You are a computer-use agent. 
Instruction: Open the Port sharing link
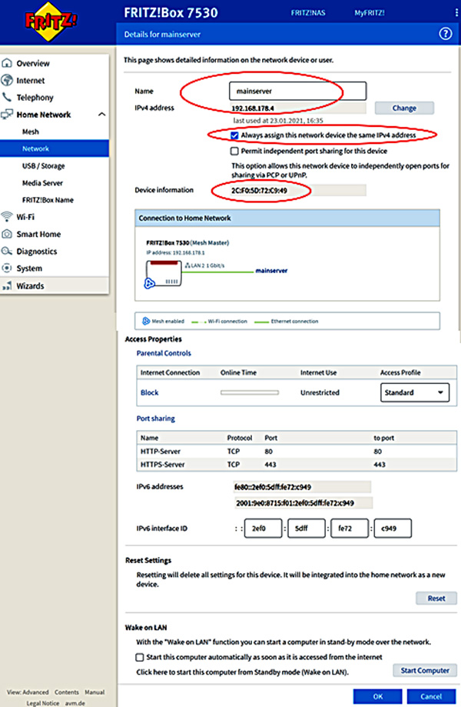(156, 419)
